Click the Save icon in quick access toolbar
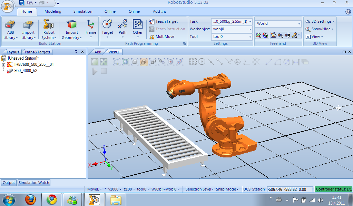This screenshot has width=353, height=206. pyautogui.click(x=22, y=3)
